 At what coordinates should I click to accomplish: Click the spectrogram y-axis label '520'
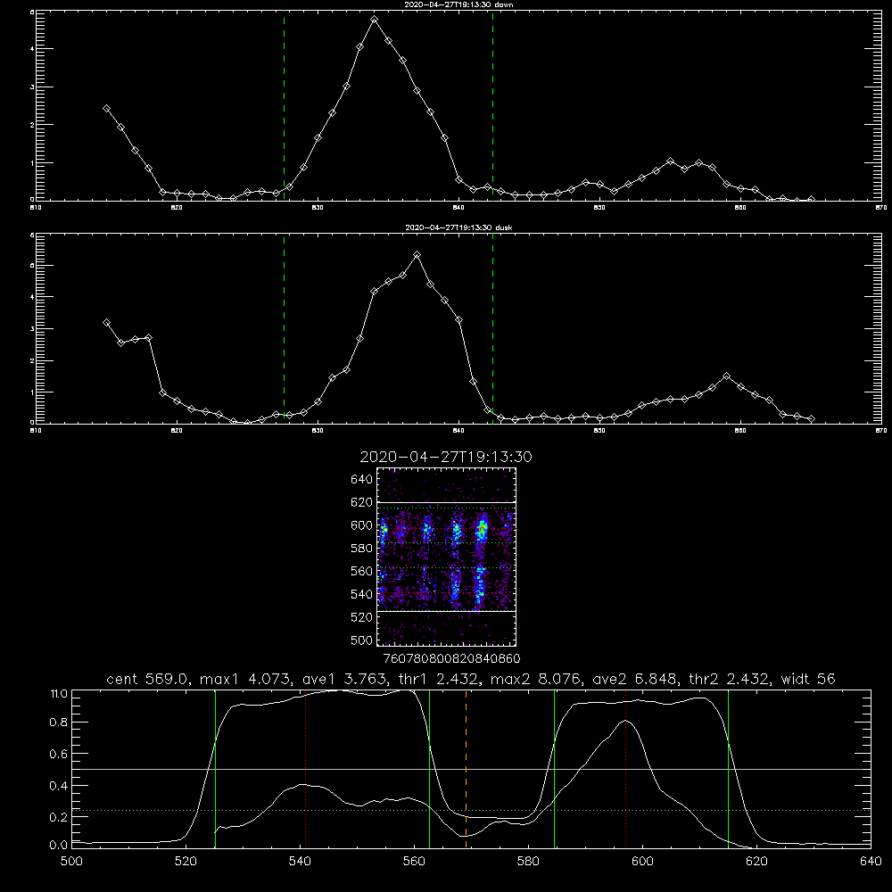(x=362, y=617)
